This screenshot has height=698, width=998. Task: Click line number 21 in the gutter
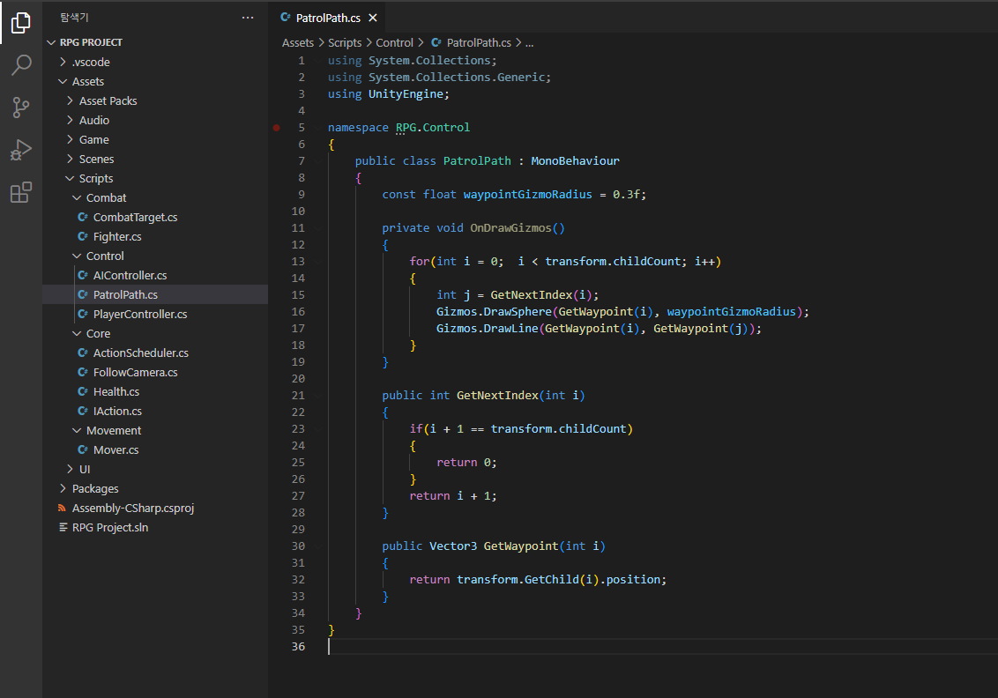pos(297,396)
